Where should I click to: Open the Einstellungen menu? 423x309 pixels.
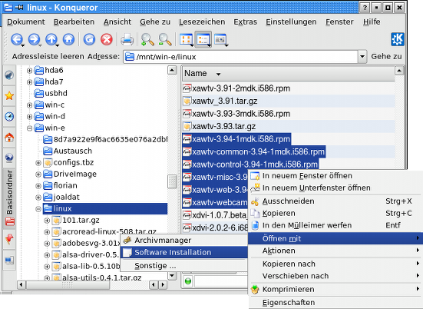pyautogui.click(x=291, y=22)
